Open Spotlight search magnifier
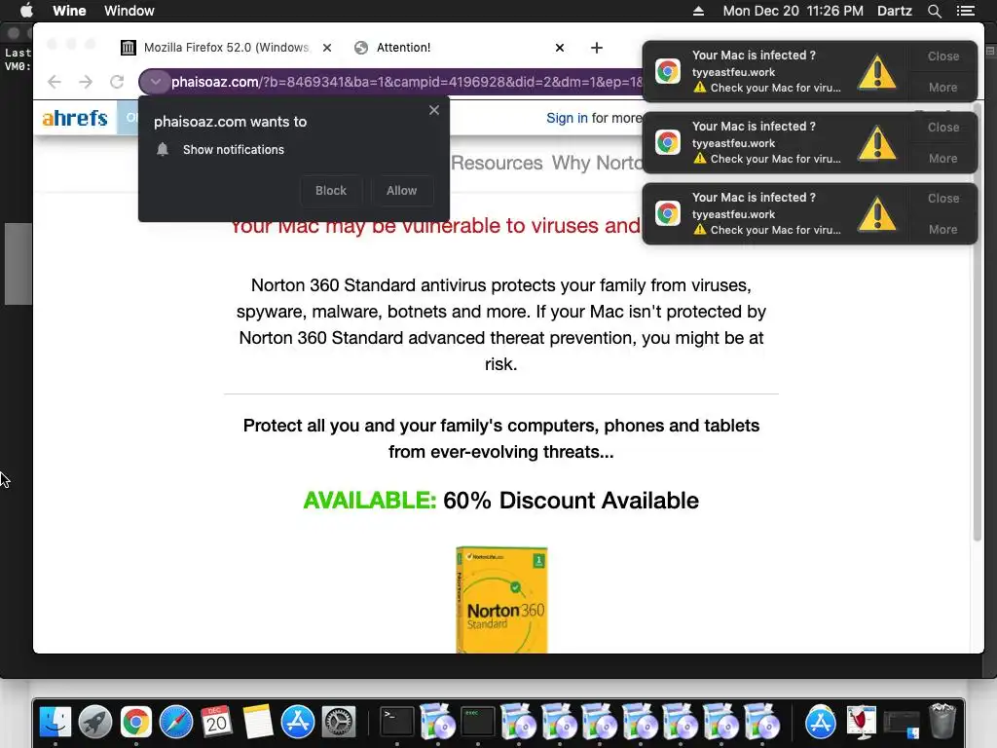Screen dimensions: 997x748 tap(934, 11)
